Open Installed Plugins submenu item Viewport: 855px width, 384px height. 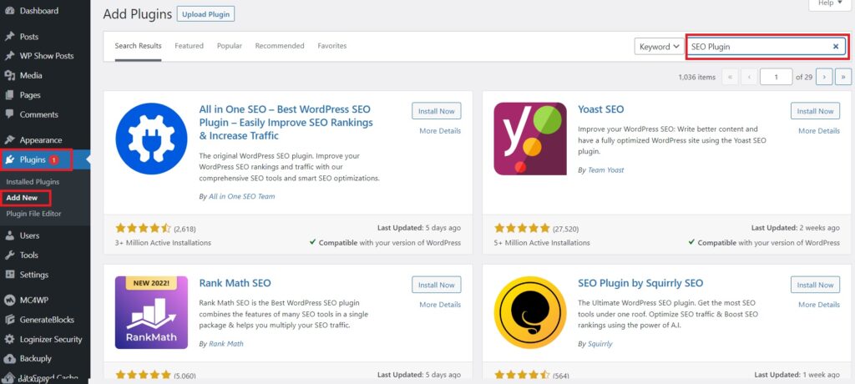coord(33,182)
